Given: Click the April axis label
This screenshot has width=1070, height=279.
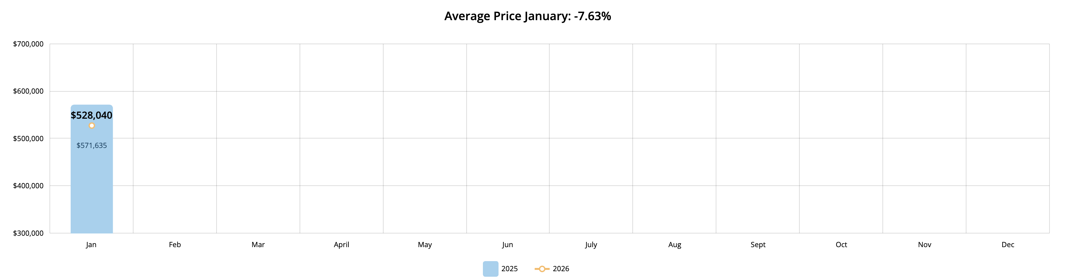Looking at the screenshot, I should coord(342,245).
